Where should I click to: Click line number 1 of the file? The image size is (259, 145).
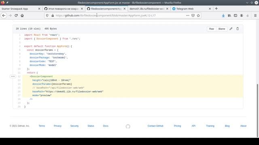(x=20, y=35)
